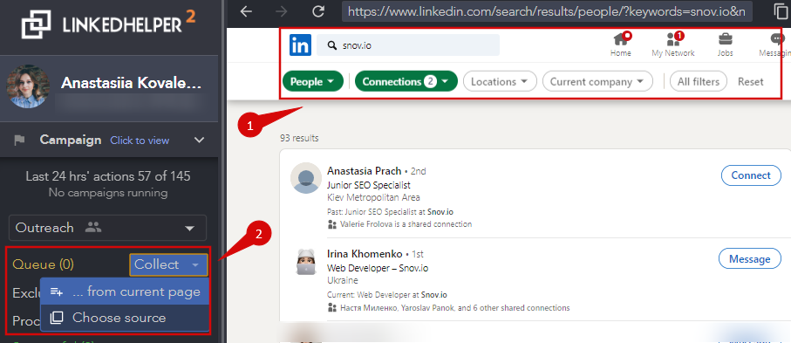The image size is (791, 343).
Task: Reload the page with refresh icon
Action: tap(318, 11)
